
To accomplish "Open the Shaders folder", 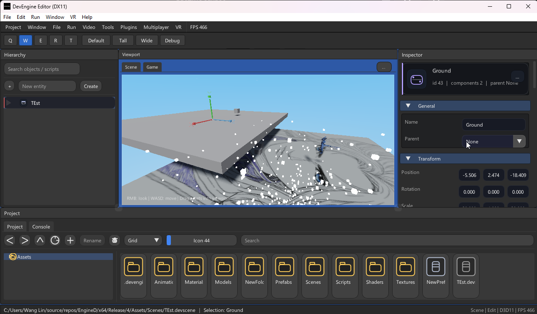I will click(375, 276).
